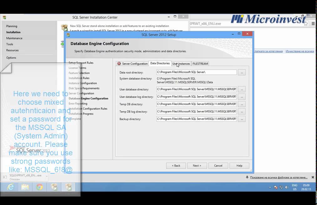Screen dimensions: 317x205
Task: Open File Explorer from the taskbar
Action: pos(25,187)
